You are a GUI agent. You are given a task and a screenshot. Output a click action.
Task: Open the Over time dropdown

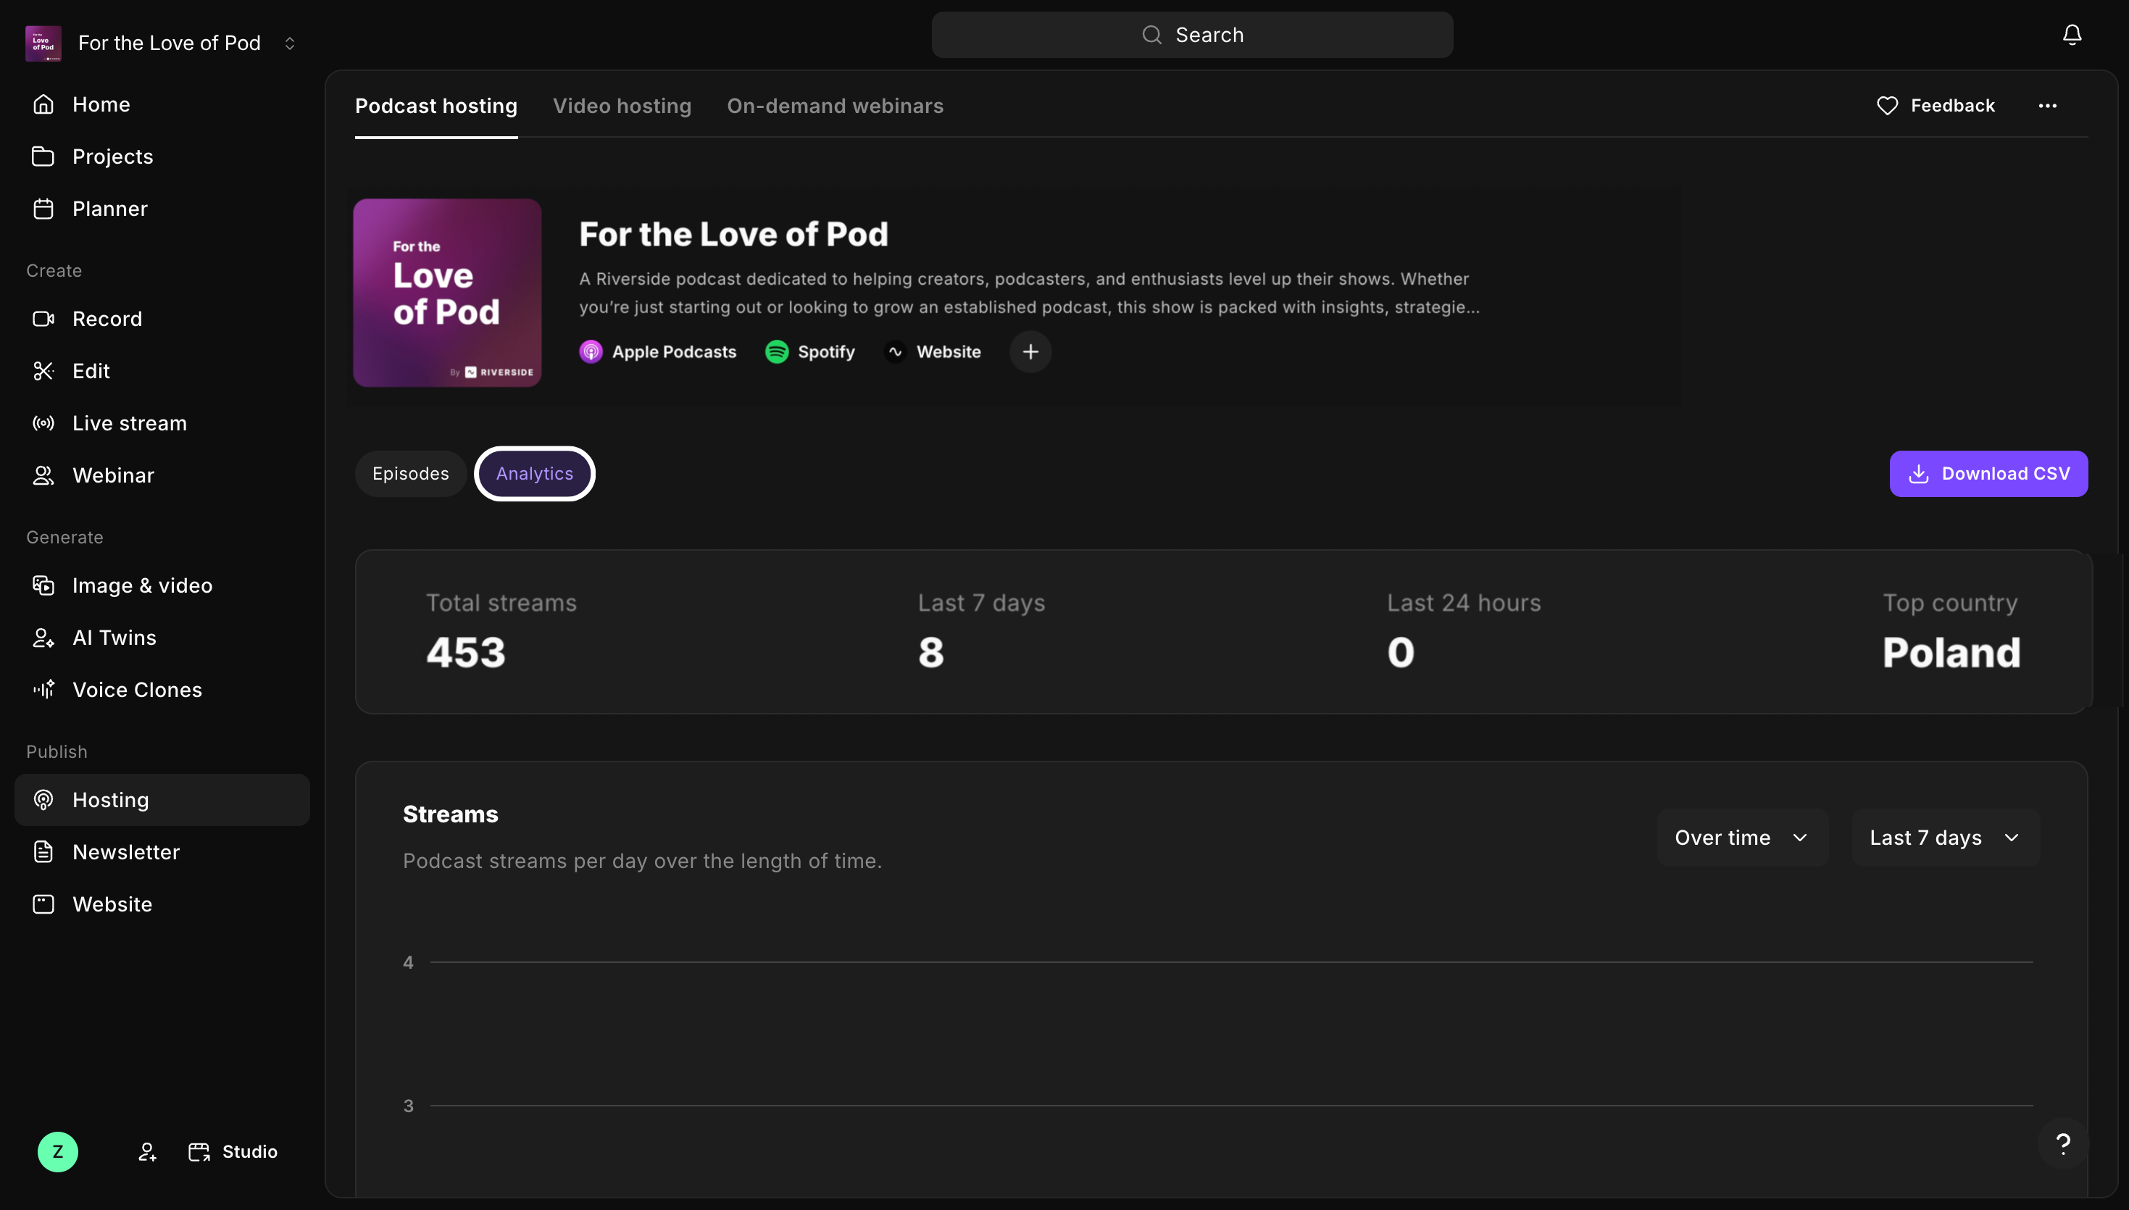click(x=1742, y=838)
